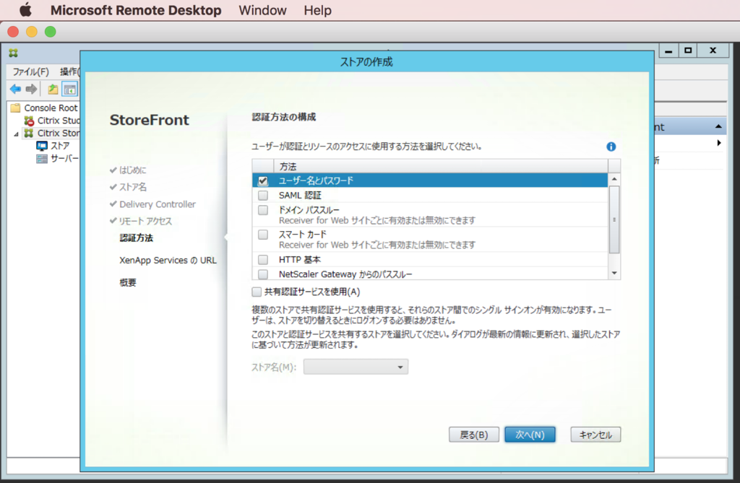740x483 pixels.
Task: Check the スマート カード checkbox
Action: coord(263,235)
